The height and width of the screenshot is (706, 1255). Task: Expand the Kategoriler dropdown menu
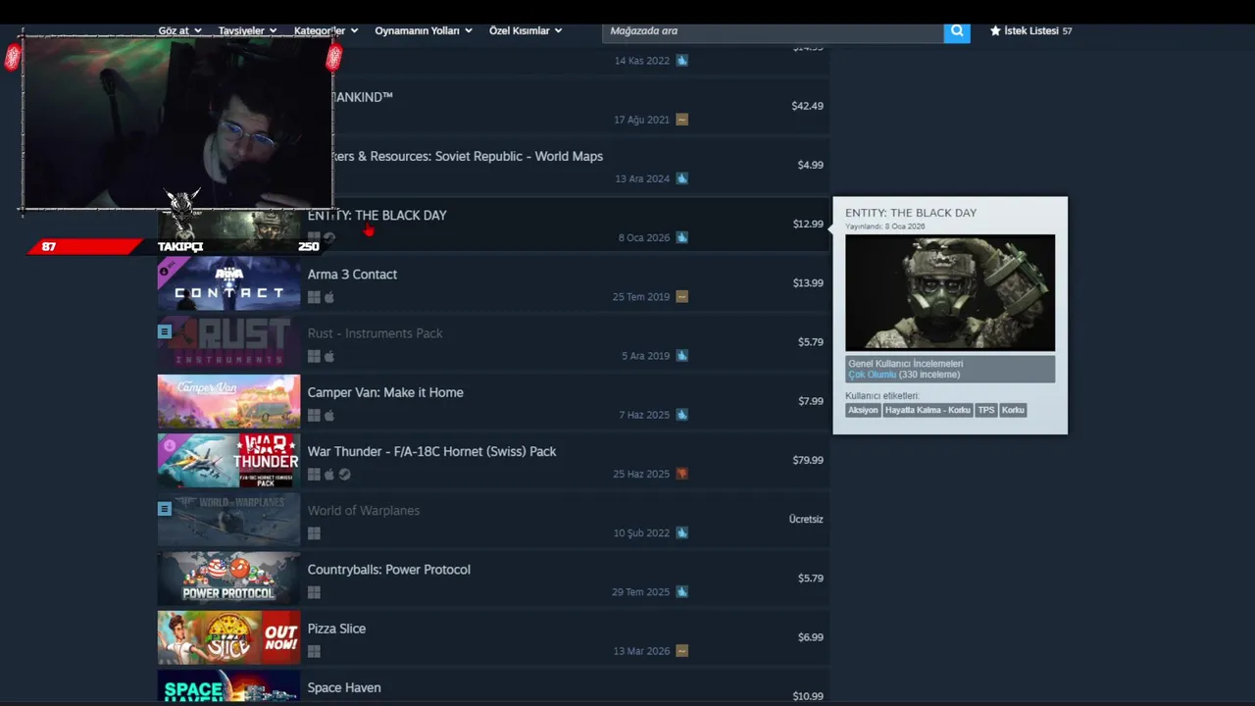pos(326,30)
